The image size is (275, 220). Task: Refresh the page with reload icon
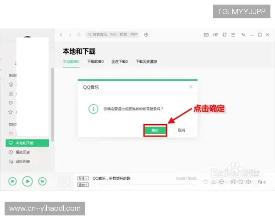pos(78,35)
